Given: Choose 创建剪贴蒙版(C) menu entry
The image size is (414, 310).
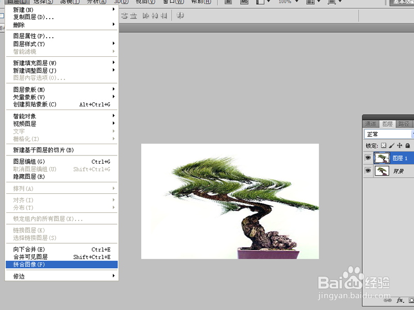Looking at the screenshot, I should (x=62, y=104).
